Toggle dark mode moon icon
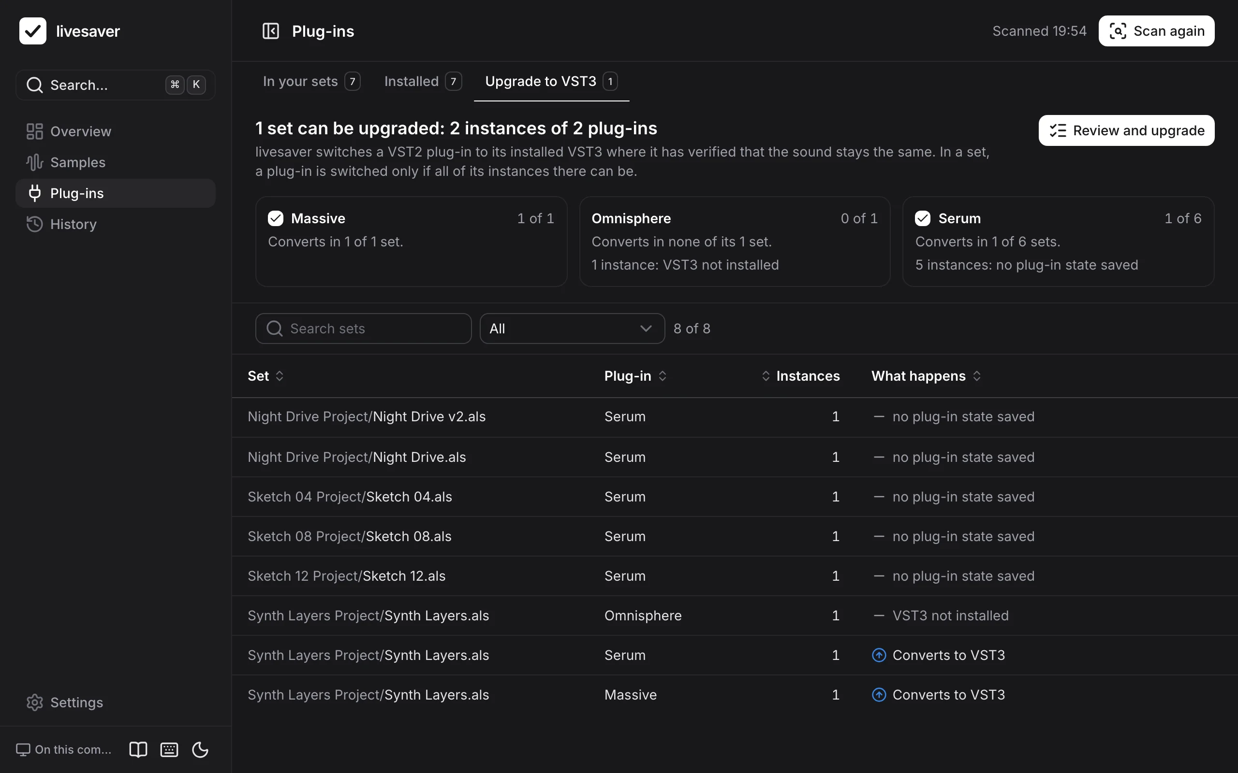Viewport: 1238px width, 773px height. 200,749
